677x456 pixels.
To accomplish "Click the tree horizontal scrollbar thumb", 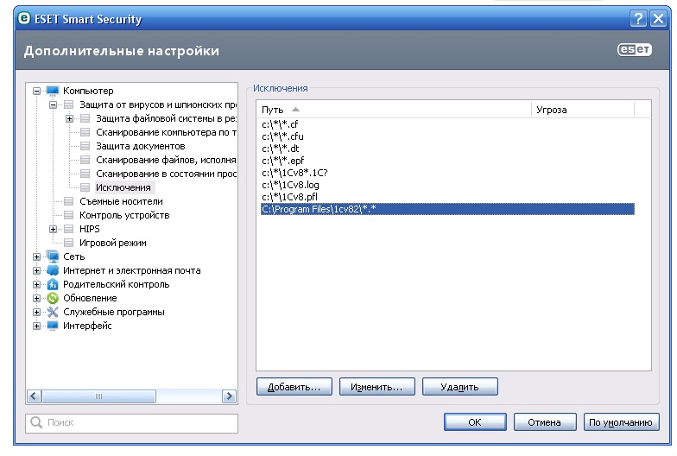I will [x=98, y=396].
